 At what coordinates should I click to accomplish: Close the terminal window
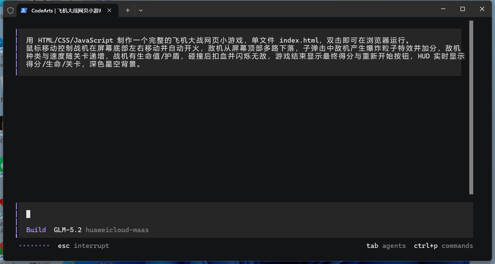pyautogui.click(x=482, y=9)
